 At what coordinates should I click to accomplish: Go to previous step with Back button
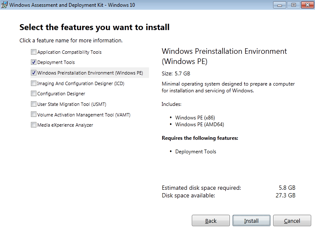[211, 221]
